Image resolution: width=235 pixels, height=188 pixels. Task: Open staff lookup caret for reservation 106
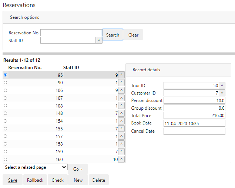point(121,90)
